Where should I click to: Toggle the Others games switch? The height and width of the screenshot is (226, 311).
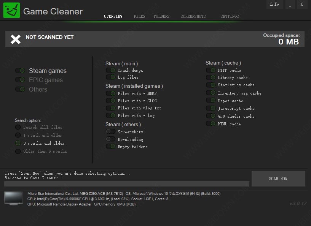(20, 89)
